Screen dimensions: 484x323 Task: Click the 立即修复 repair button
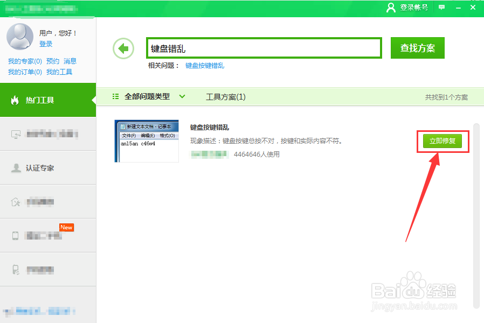pyautogui.click(x=442, y=142)
